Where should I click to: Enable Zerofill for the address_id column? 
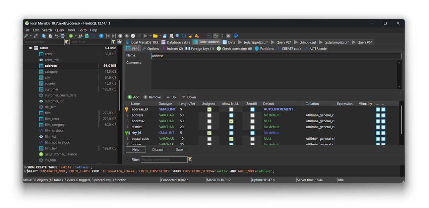252,109
